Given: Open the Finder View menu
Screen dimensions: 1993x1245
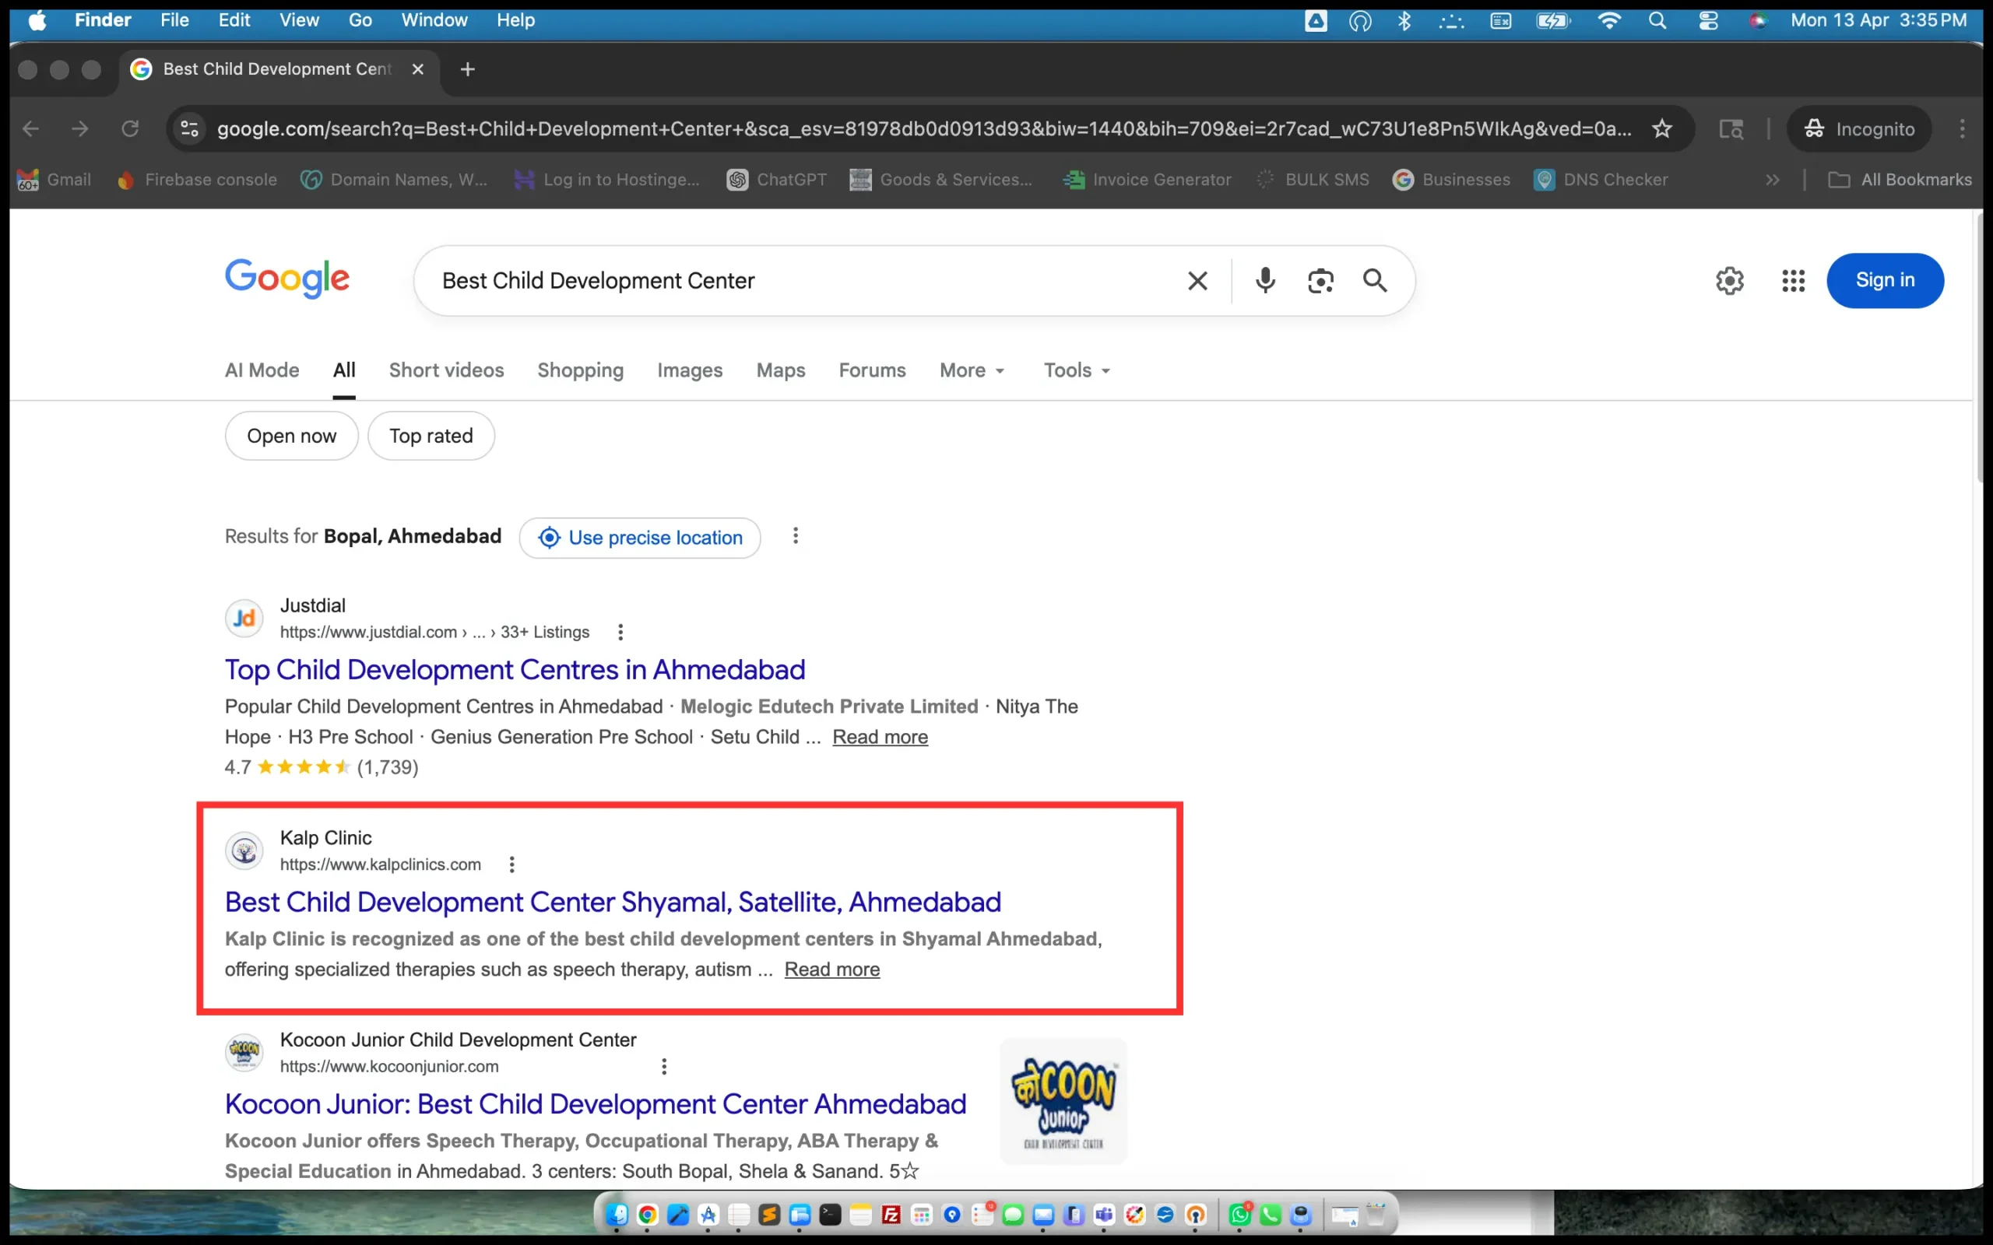Looking at the screenshot, I should point(298,19).
